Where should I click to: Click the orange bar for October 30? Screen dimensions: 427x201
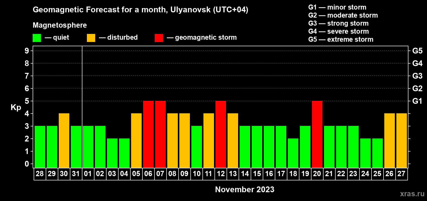click(x=64, y=140)
